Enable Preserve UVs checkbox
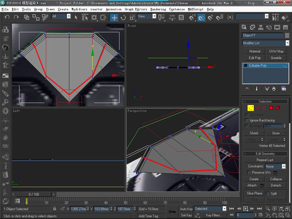The width and height of the screenshot is (292, 219). [x=248, y=172]
